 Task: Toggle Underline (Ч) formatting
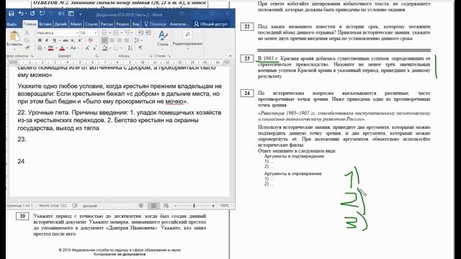[54, 40]
